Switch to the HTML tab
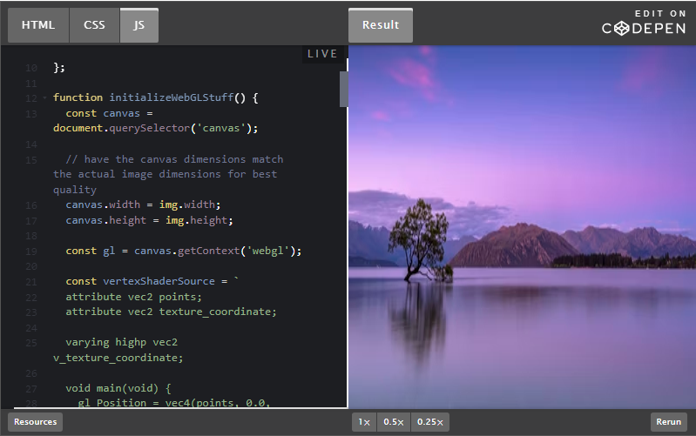The image size is (696, 436). pos(38,25)
